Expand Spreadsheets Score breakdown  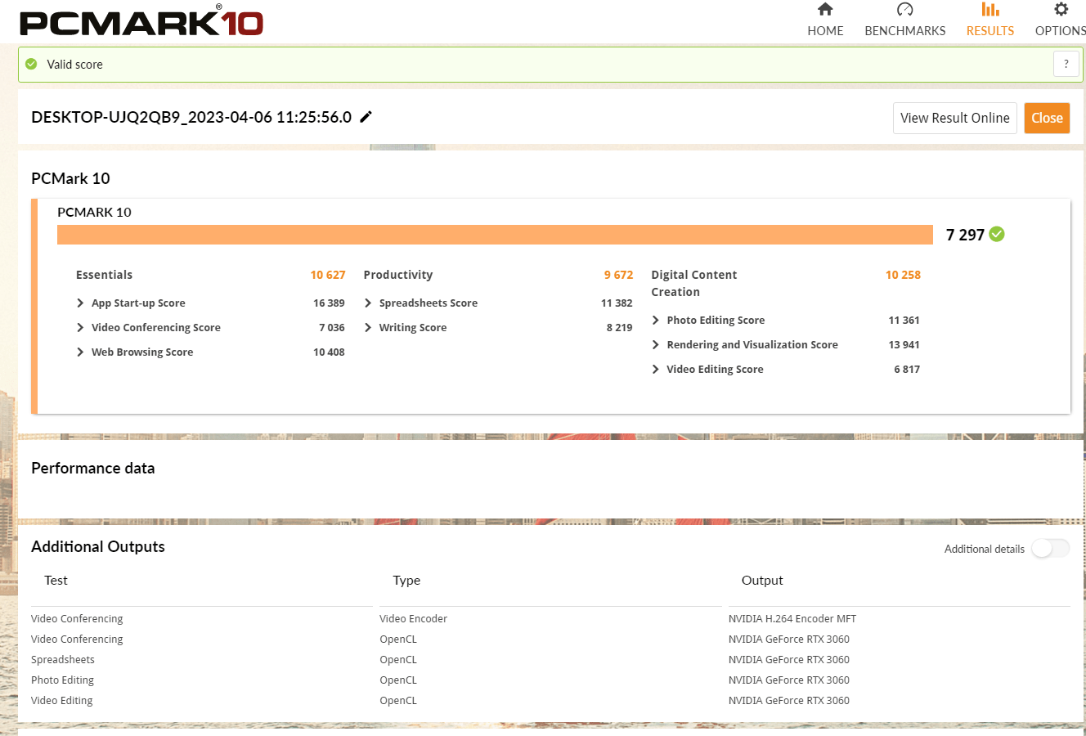[368, 303]
